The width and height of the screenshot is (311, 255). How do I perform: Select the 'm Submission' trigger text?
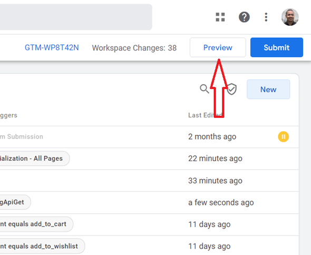pos(22,136)
